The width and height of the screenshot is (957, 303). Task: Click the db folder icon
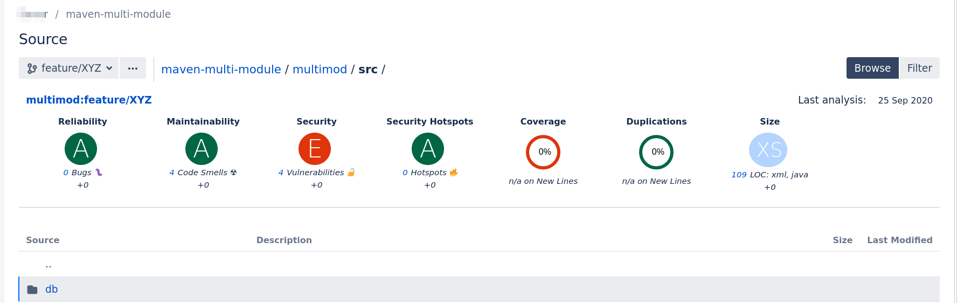[x=32, y=290]
